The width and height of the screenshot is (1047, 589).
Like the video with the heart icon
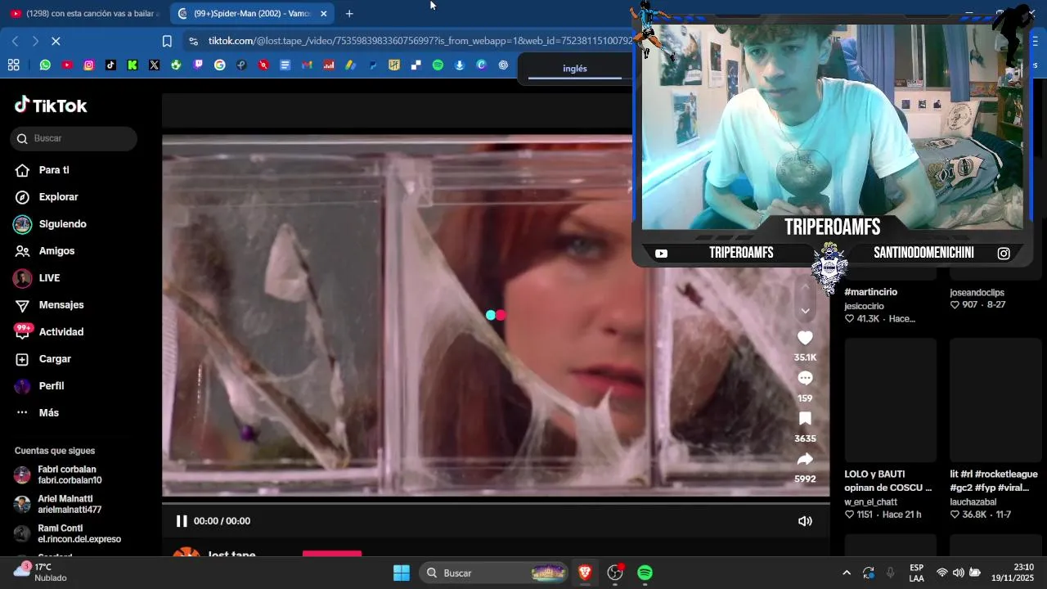[805, 338]
